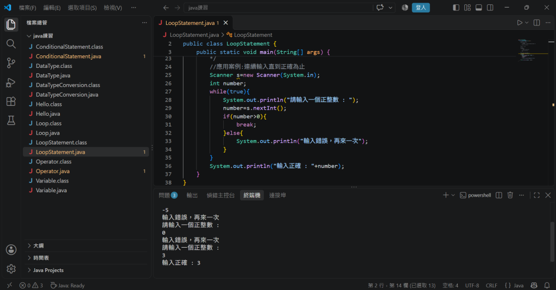Click the 登入 sign-in button
The width and height of the screenshot is (556, 290).
point(421,8)
